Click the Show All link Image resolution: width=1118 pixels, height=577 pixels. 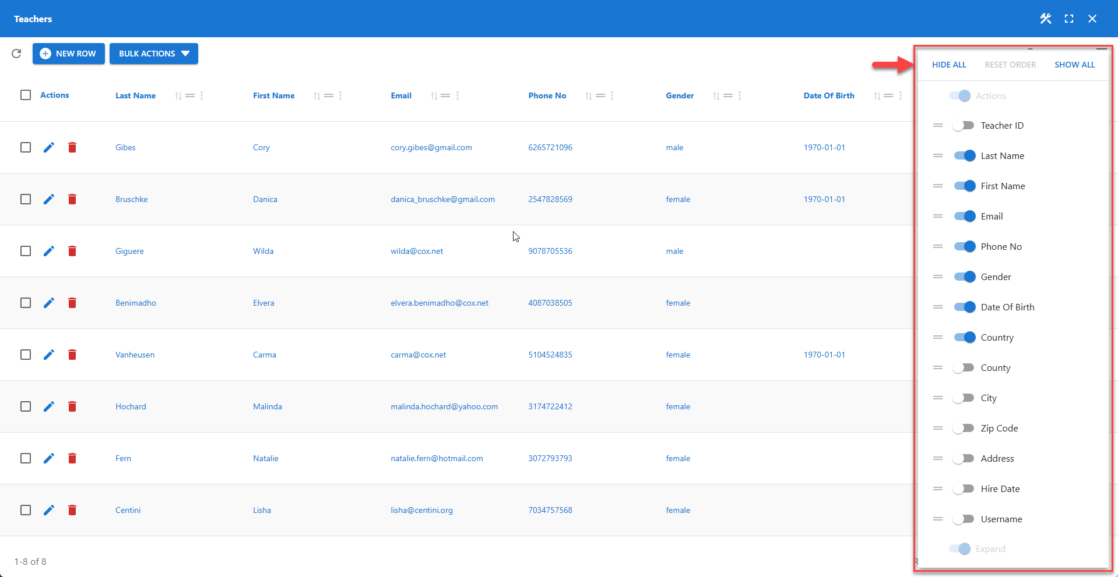point(1074,64)
